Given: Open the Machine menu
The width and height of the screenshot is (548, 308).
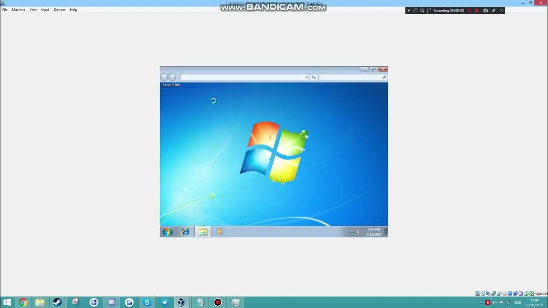Looking at the screenshot, I should point(18,9).
